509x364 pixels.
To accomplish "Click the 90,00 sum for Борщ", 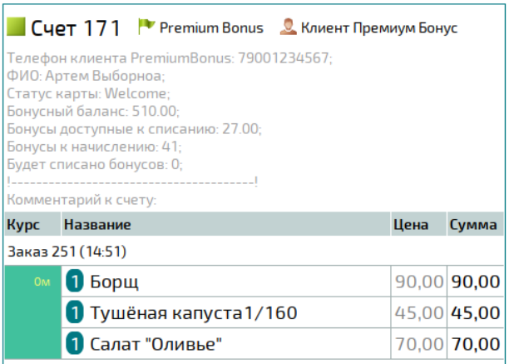I will click(475, 282).
